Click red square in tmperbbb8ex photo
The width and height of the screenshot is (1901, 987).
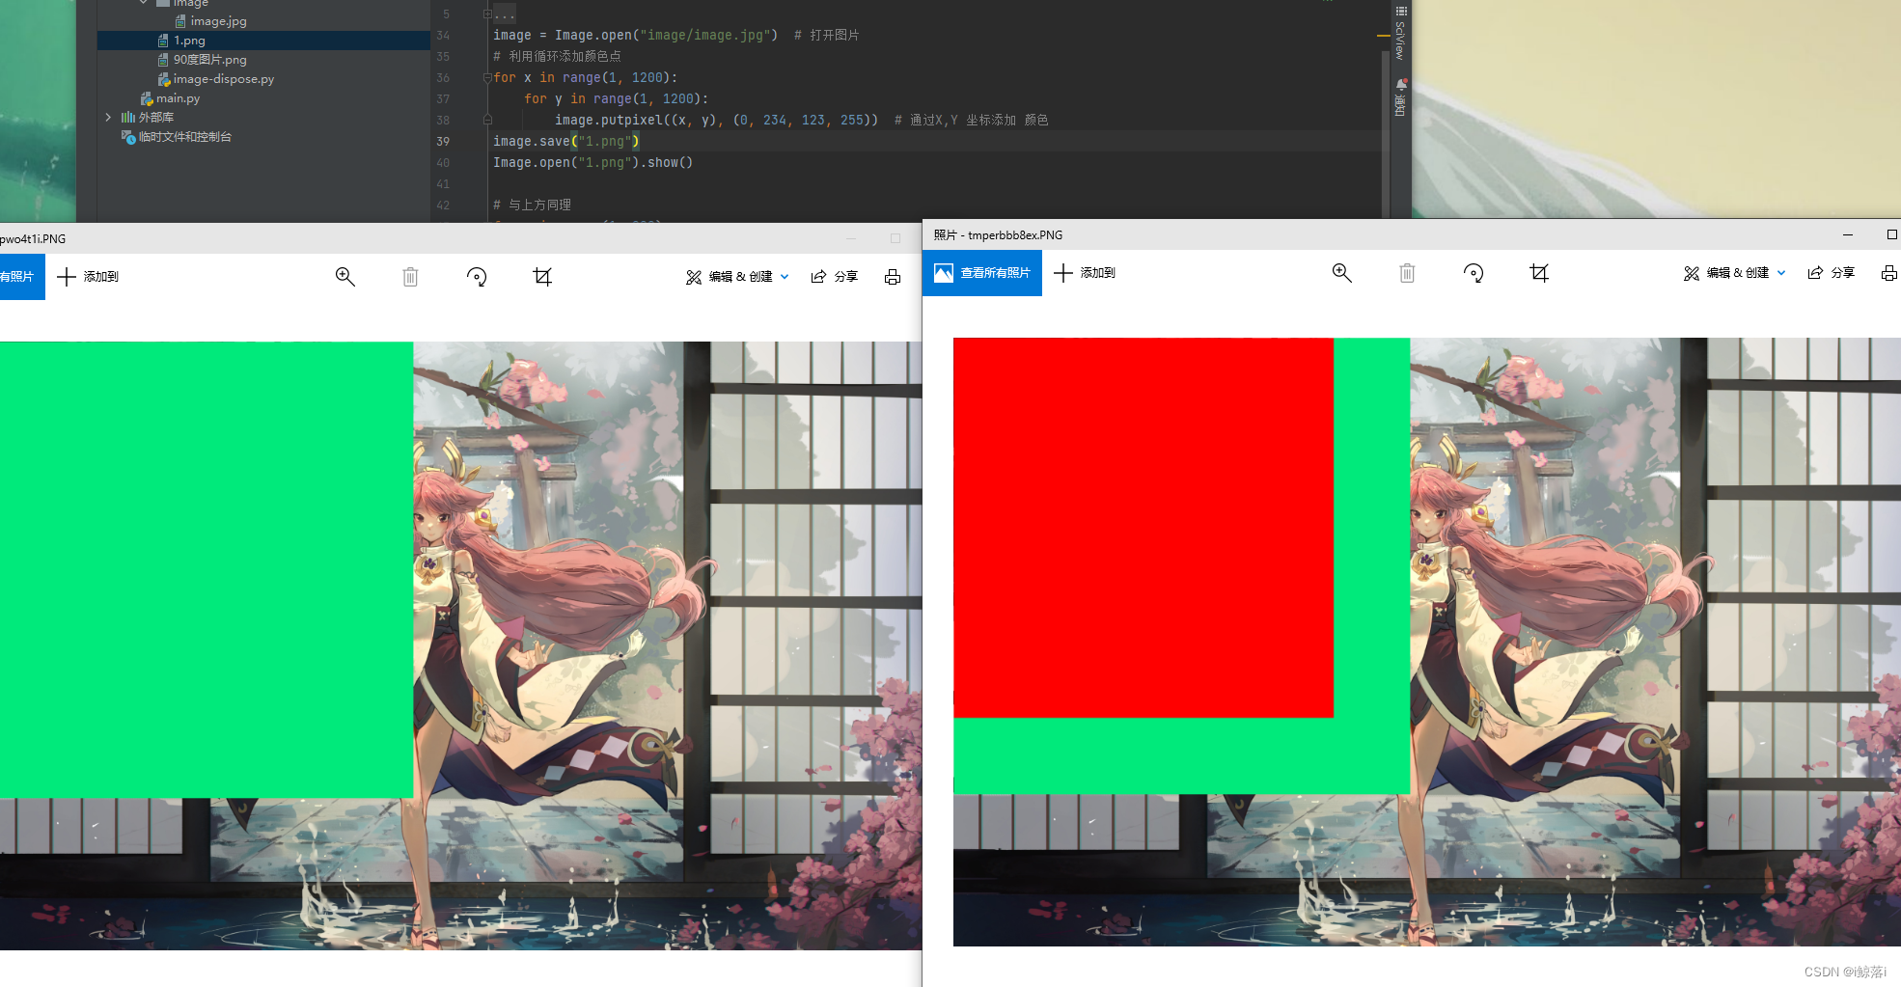click(x=1143, y=528)
